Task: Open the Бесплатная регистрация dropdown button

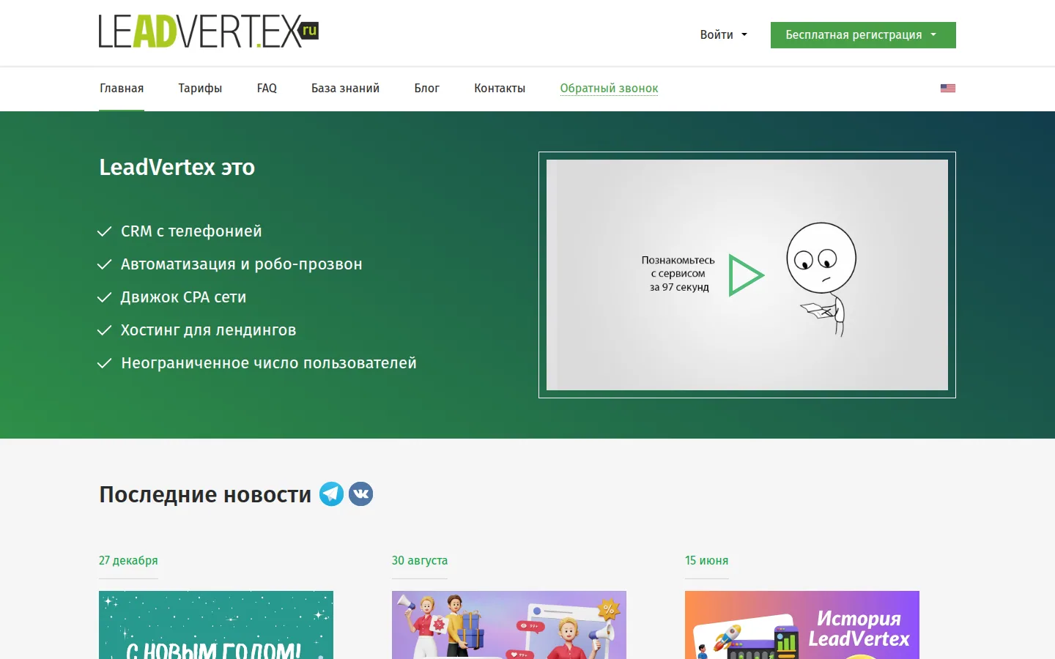Action: point(863,35)
